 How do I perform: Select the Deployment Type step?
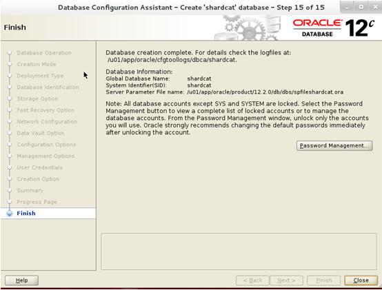click(x=40, y=76)
